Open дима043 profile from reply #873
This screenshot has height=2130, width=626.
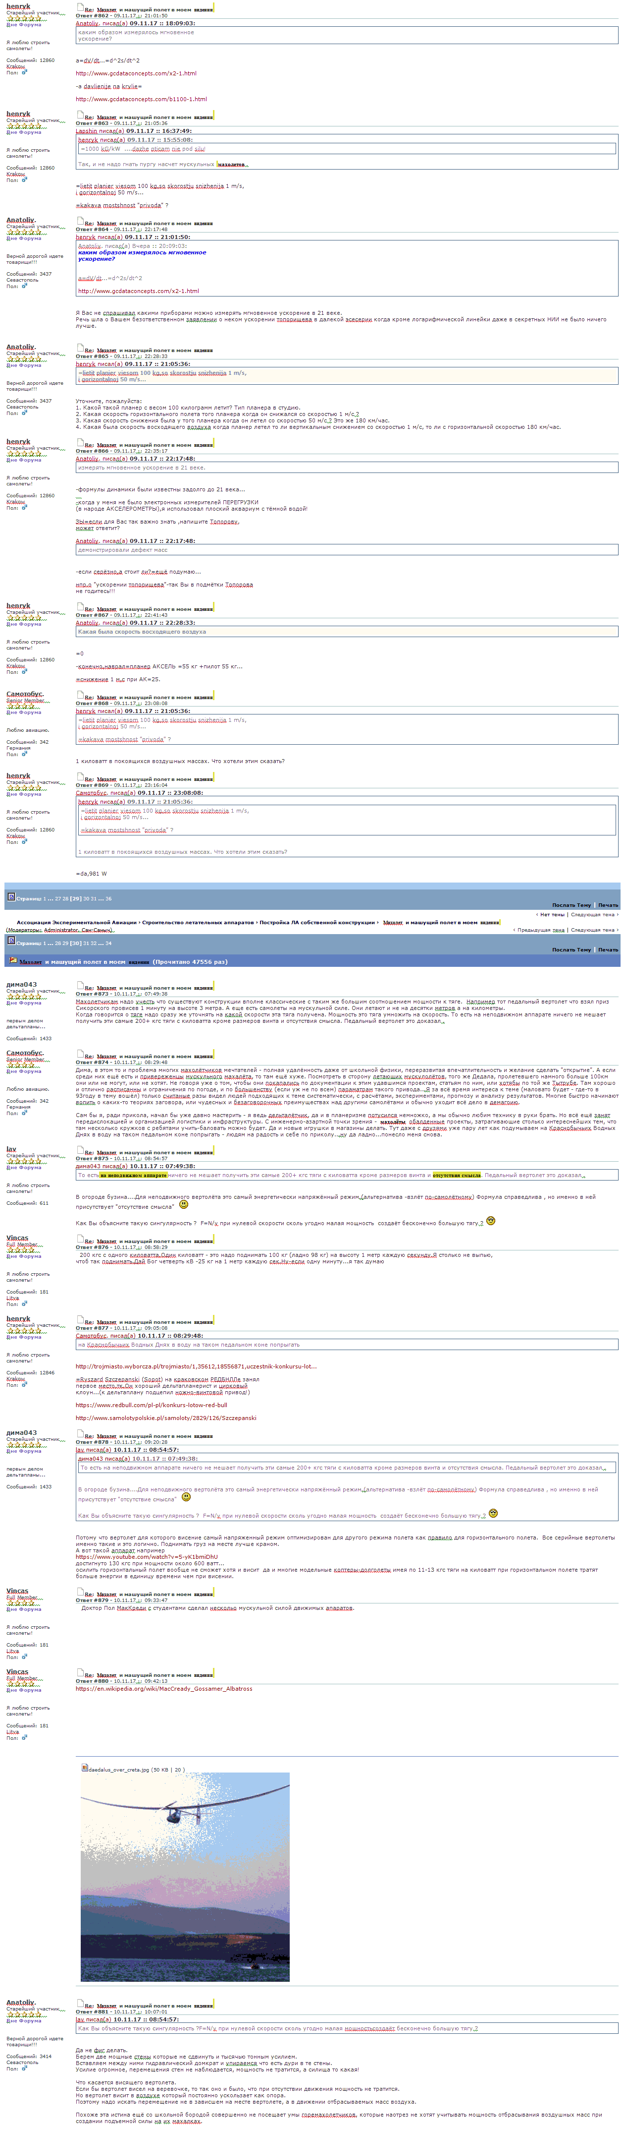(21, 984)
